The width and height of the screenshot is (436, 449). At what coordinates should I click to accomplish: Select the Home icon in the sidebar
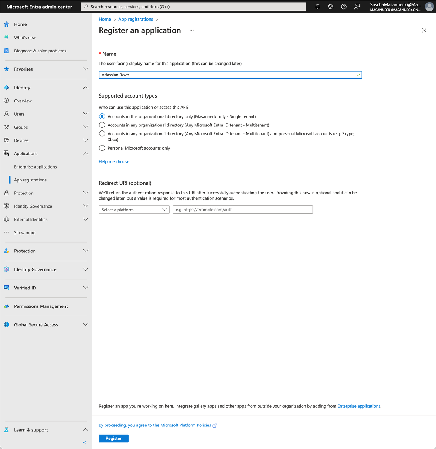point(6,24)
